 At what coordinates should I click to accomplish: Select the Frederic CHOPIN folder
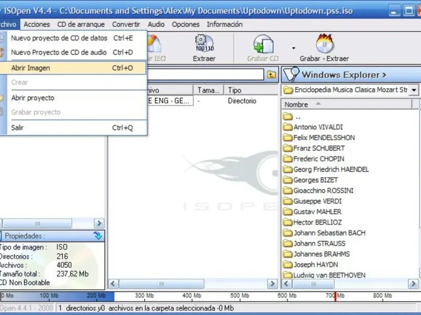pyautogui.click(x=314, y=159)
